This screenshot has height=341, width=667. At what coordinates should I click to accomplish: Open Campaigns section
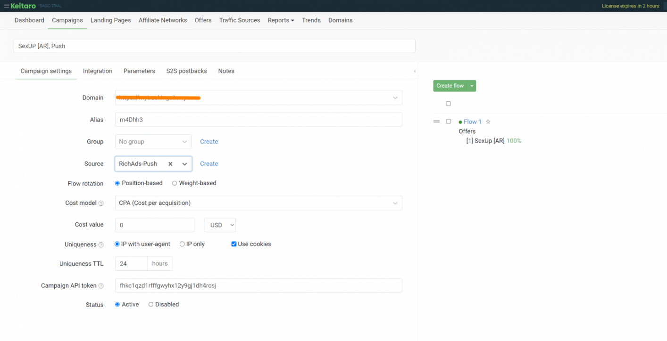(x=67, y=20)
